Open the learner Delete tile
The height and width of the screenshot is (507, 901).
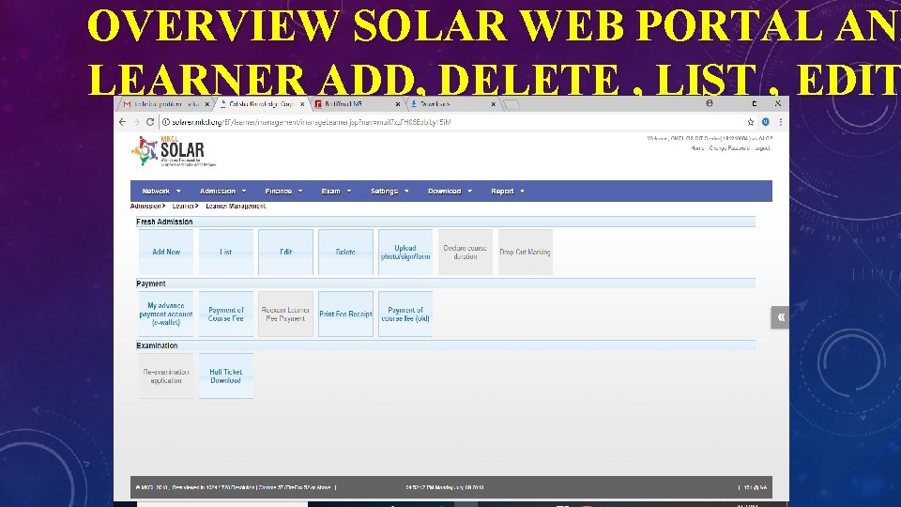click(345, 252)
